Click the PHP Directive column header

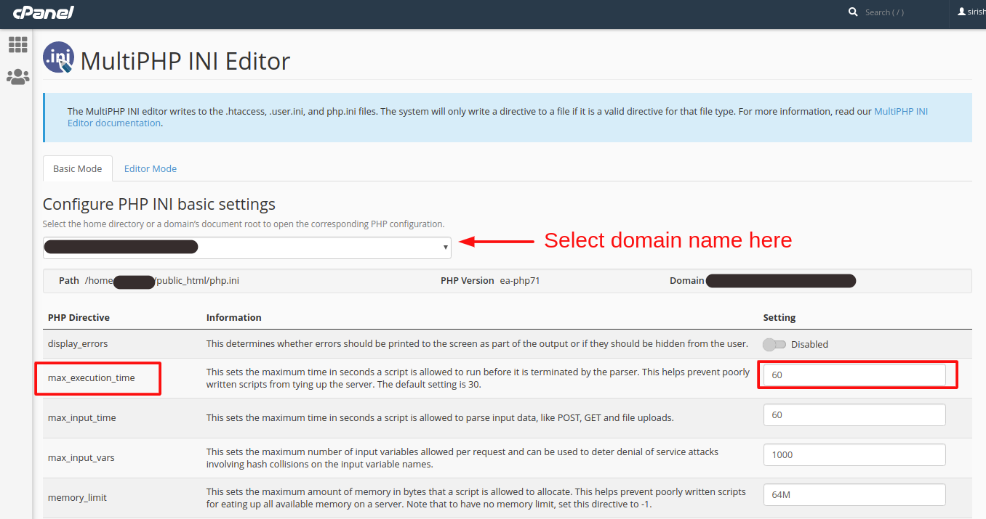79,318
